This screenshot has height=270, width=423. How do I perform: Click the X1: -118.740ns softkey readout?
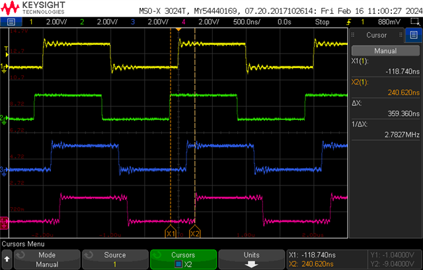[x=312, y=255]
